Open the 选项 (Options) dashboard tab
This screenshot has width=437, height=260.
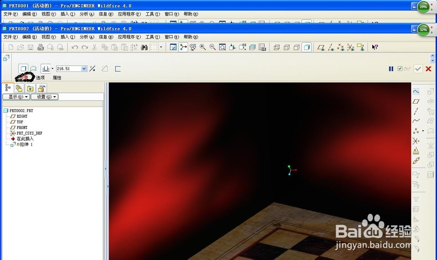pyautogui.click(x=40, y=78)
